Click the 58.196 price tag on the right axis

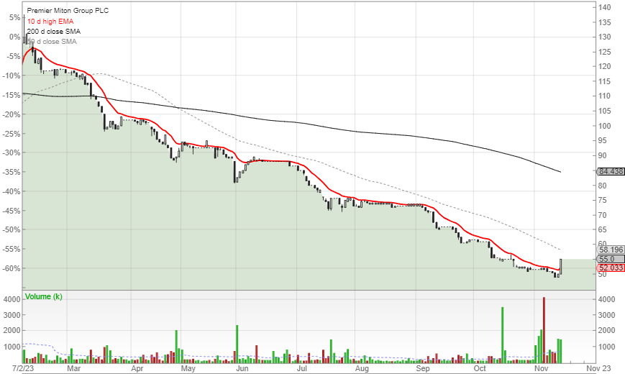click(x=611, y=250)
